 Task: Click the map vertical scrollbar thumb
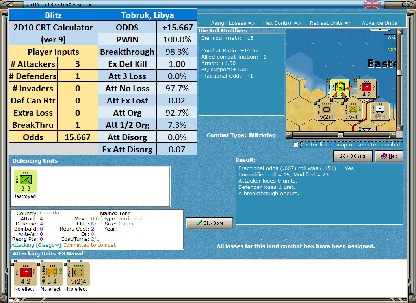pyautogui.click(x=399, y=73)
